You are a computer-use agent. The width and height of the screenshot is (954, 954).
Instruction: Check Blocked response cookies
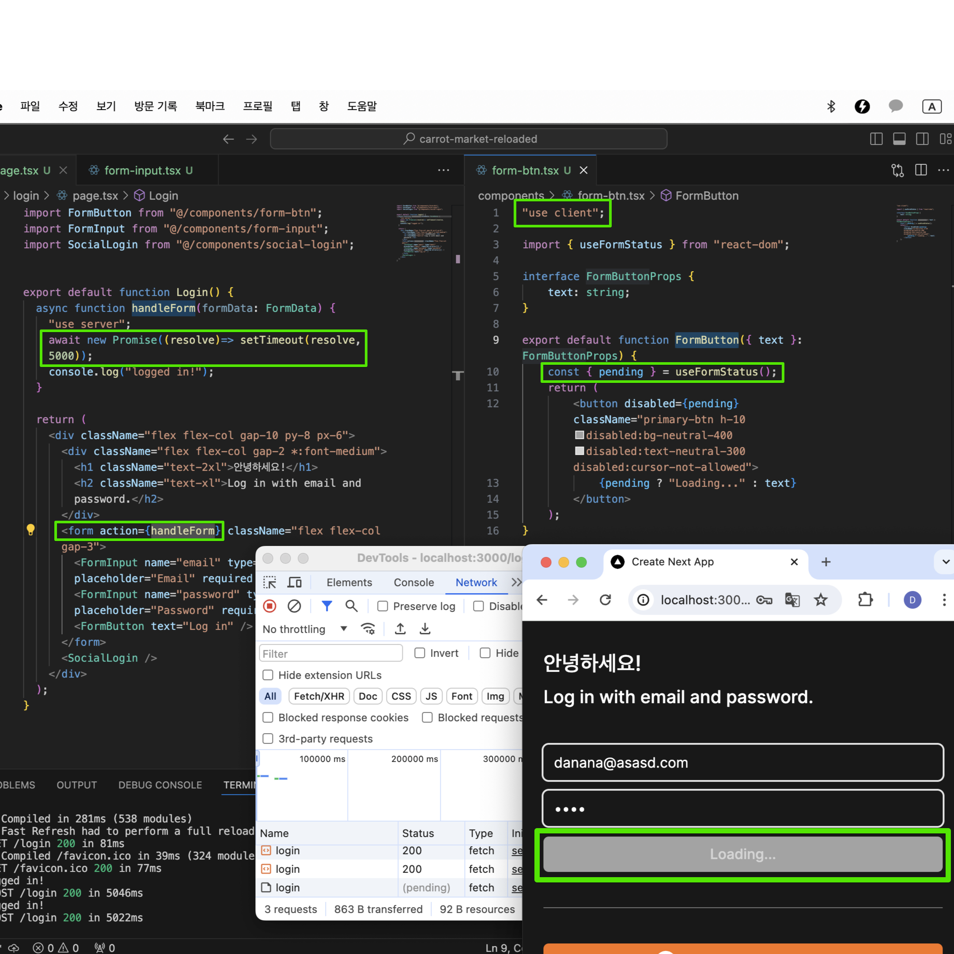tap(268, 717)
